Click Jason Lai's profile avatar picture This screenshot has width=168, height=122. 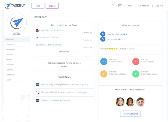17,22
